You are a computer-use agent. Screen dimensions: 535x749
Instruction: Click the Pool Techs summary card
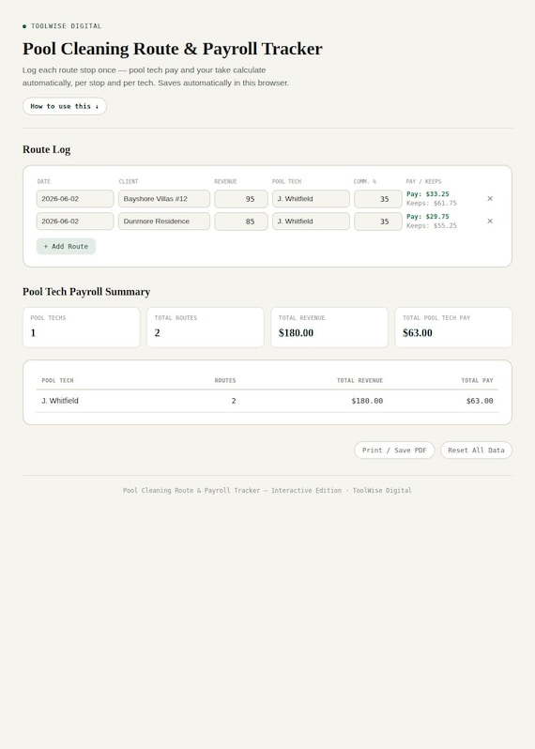point(82,328)
